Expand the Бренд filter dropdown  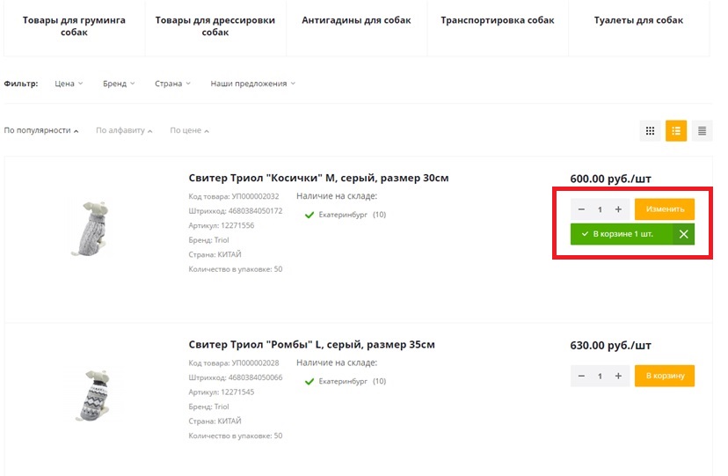[119, 84]
